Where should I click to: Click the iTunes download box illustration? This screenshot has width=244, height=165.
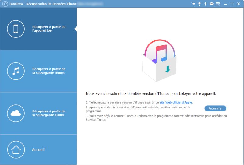point(159,60)
